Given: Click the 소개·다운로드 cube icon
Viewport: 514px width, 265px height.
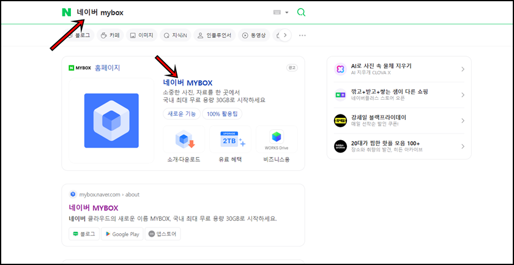Looking at the screenshot, I should coord(184,139).
